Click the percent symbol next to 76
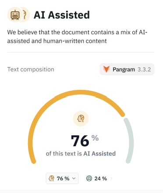This screenshot has height=193, width=163. (x=95, y=138)
